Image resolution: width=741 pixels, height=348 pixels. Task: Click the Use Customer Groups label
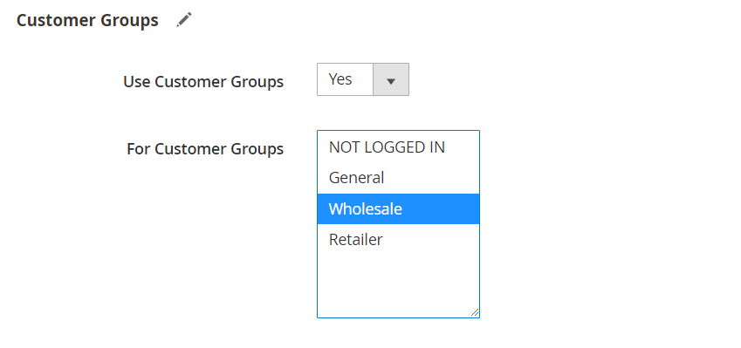click(203, 82)
